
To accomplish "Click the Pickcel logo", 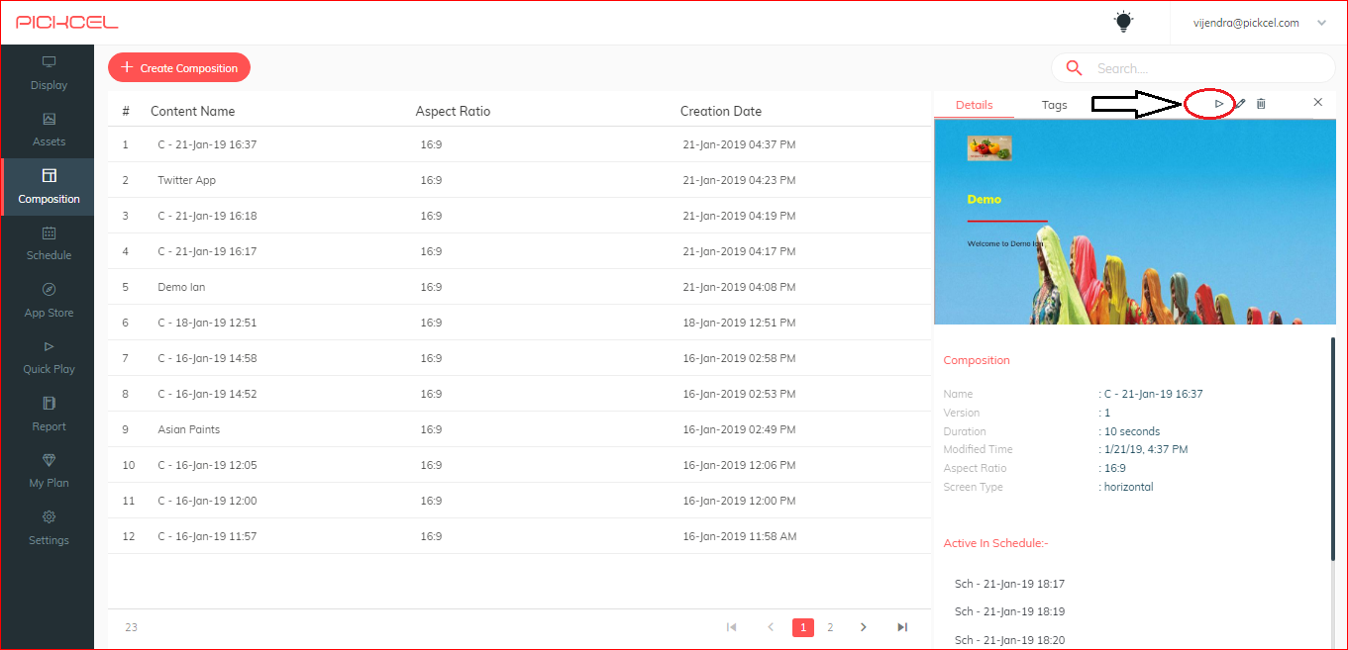I will tap(67, 22).
